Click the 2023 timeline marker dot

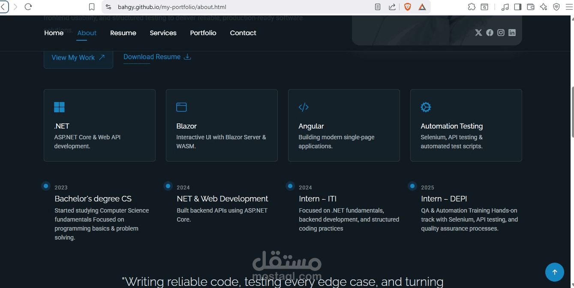point(46,186)
